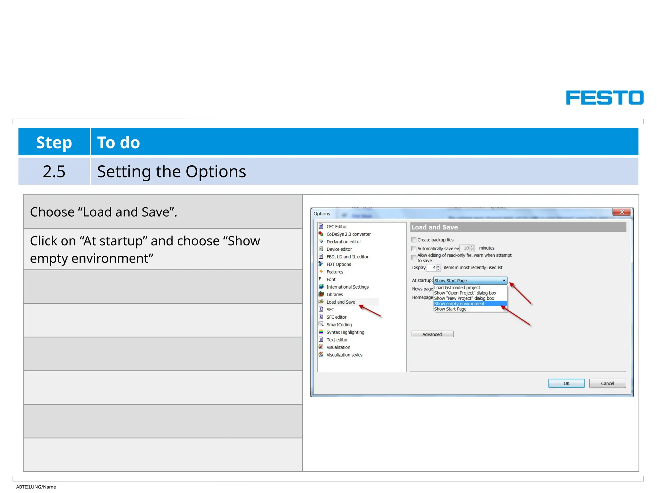Viewport: 657px width, 493px height.
Task: Select Features entry
Action: pyautogui.click(x=335, y=272)
